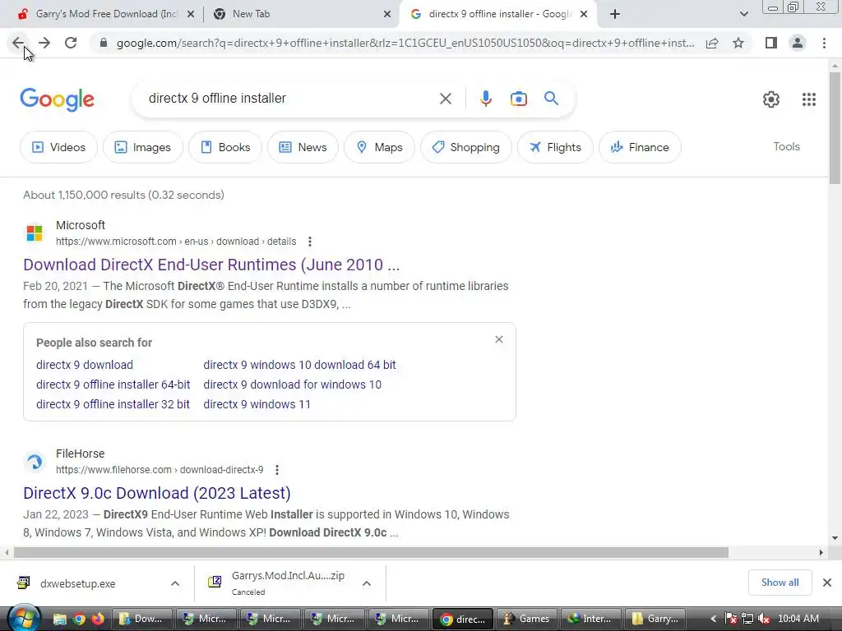Close the downloads bar
The image size is (842, 631).
[827, 583]
